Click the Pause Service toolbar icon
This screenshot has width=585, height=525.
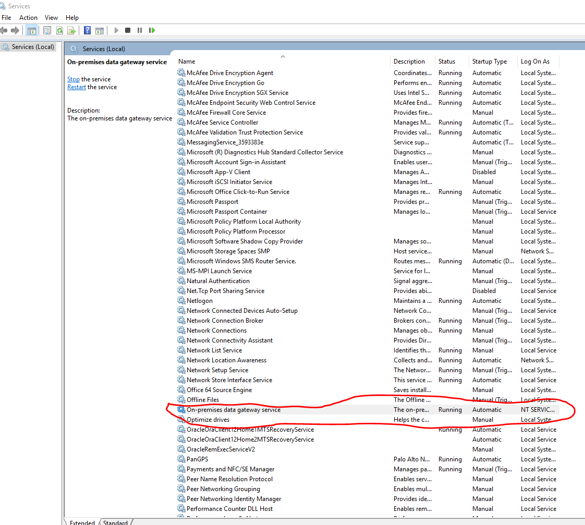tap(140, 30)
